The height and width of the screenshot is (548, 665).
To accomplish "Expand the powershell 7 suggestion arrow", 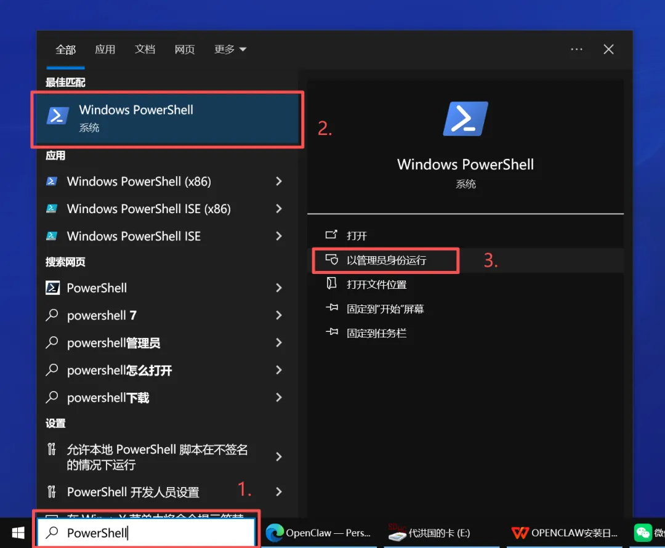I will click(279, 315).
